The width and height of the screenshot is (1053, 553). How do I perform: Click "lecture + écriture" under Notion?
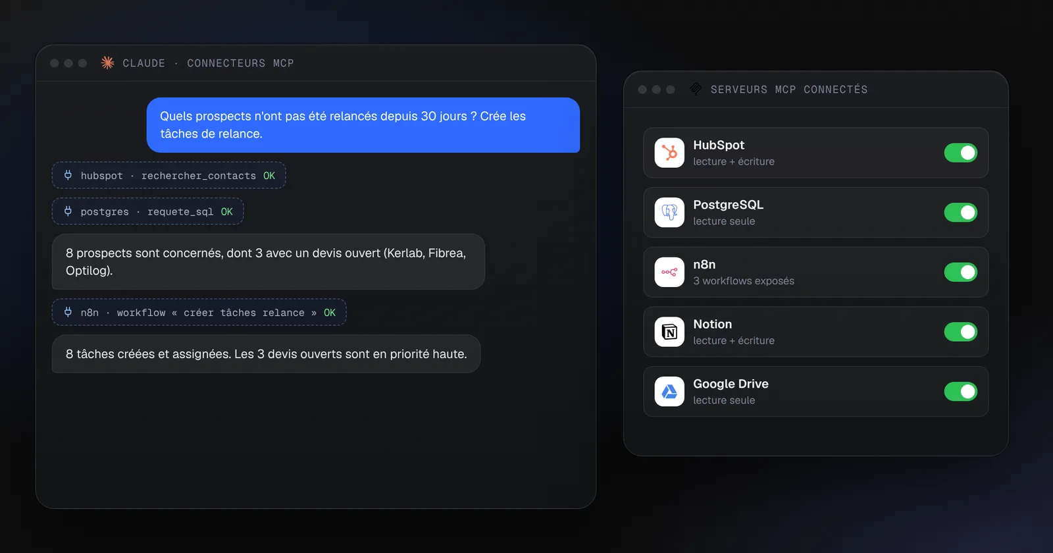(x=734, y=341)
